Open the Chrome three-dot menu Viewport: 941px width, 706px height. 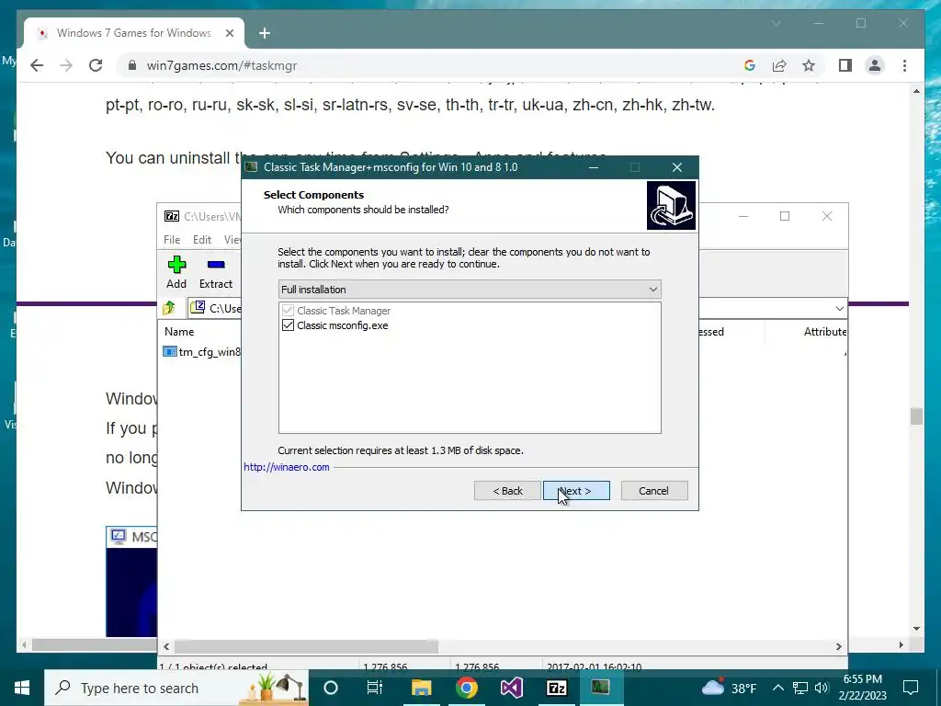click(x=904, y=65)
